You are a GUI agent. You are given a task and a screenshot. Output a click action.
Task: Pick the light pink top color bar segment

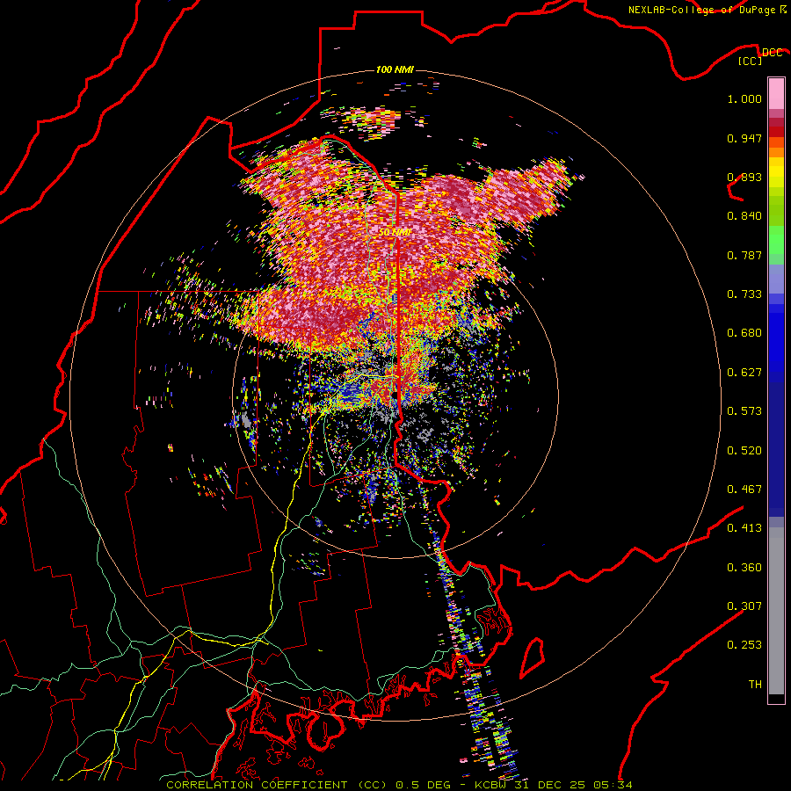(776, 93)
